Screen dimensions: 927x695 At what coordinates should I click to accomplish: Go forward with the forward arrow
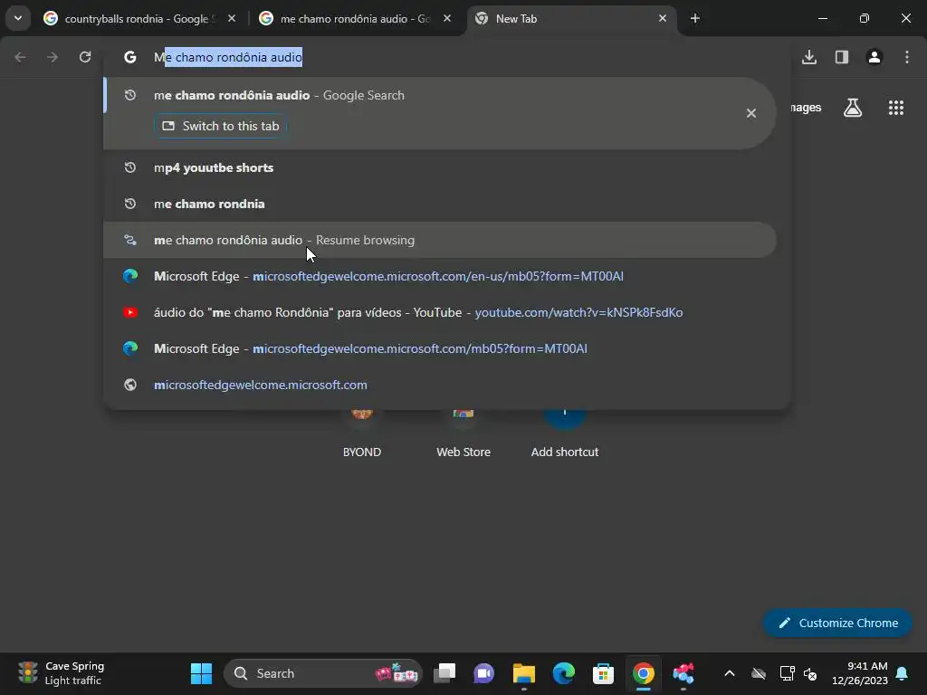[x=53, y=57]
